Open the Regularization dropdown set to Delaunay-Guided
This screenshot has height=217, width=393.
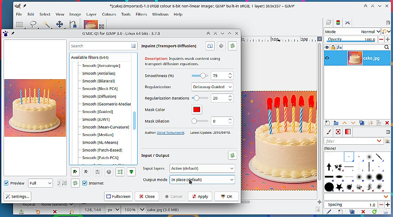click(x=212, y=87)
